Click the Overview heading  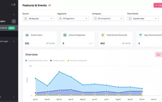(32, 55)
